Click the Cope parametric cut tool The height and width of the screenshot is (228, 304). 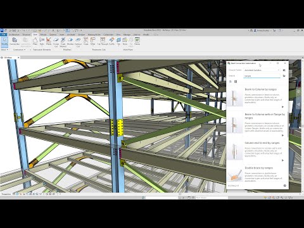coord(85,41)
